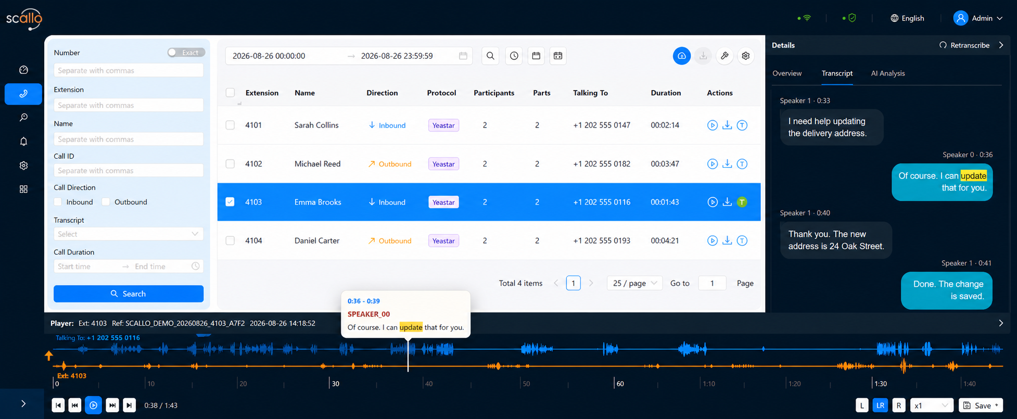The width and height of the screenshot is (1017, 419).
Task: Open the apps grid icon in sidebar
Action: [23, 189]
